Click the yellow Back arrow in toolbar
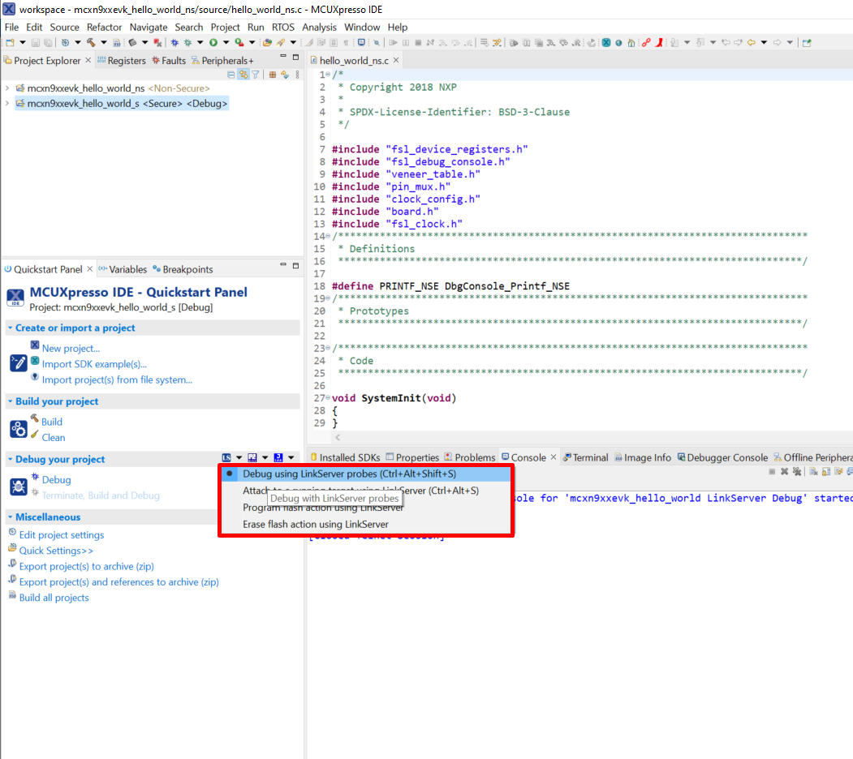Image resolution: width=853 pixels, height=759 pixels. pyautogui.click(x=751, y=42)
